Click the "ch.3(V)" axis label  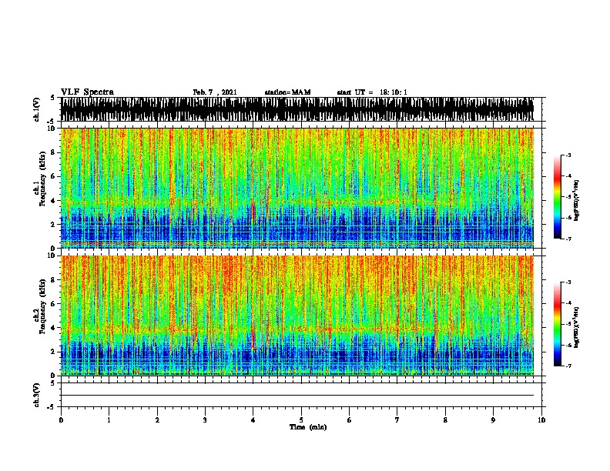coord(36,395)
